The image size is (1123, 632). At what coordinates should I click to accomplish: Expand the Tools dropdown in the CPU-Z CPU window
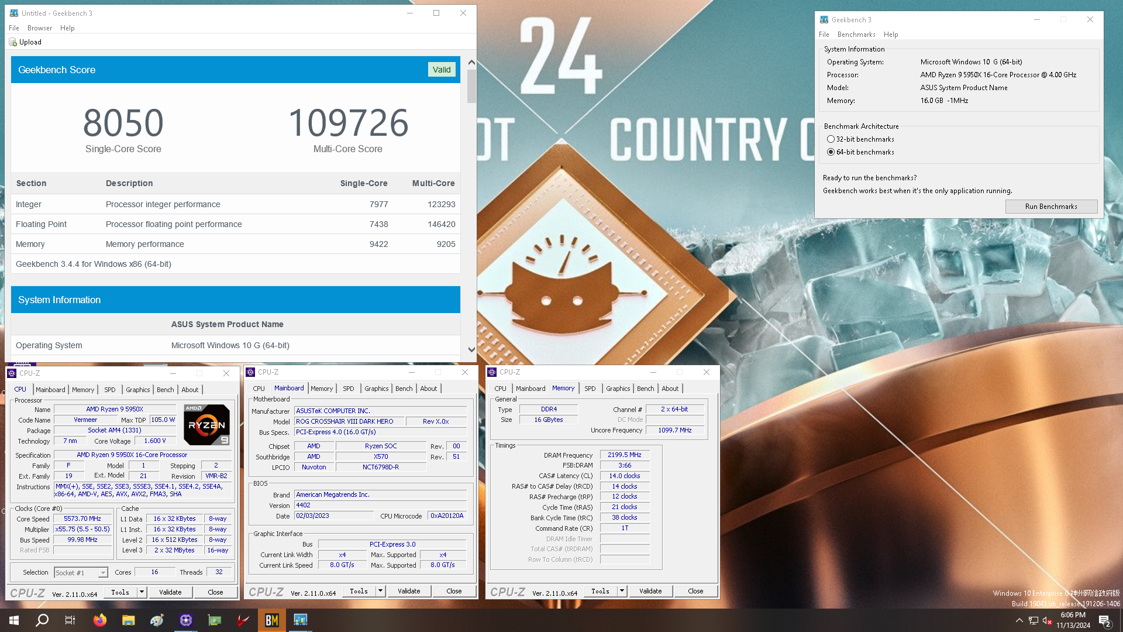pos(142,592)
